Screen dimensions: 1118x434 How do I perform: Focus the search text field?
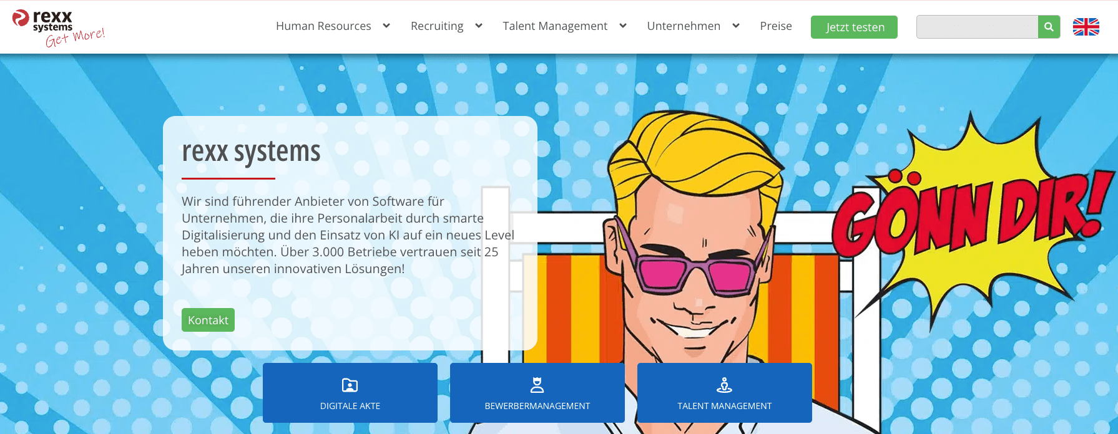click(977, 27)
